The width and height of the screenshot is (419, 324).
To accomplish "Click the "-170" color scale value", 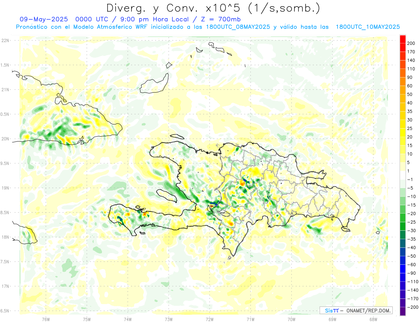I will 413,299.
